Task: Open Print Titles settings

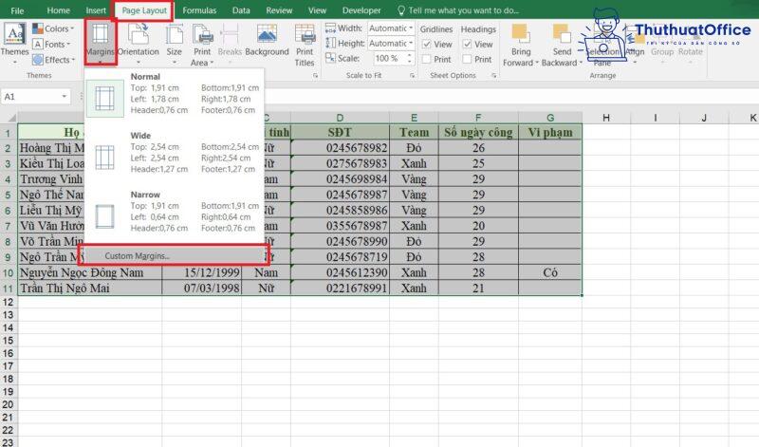Action: (x=305, y=45)
